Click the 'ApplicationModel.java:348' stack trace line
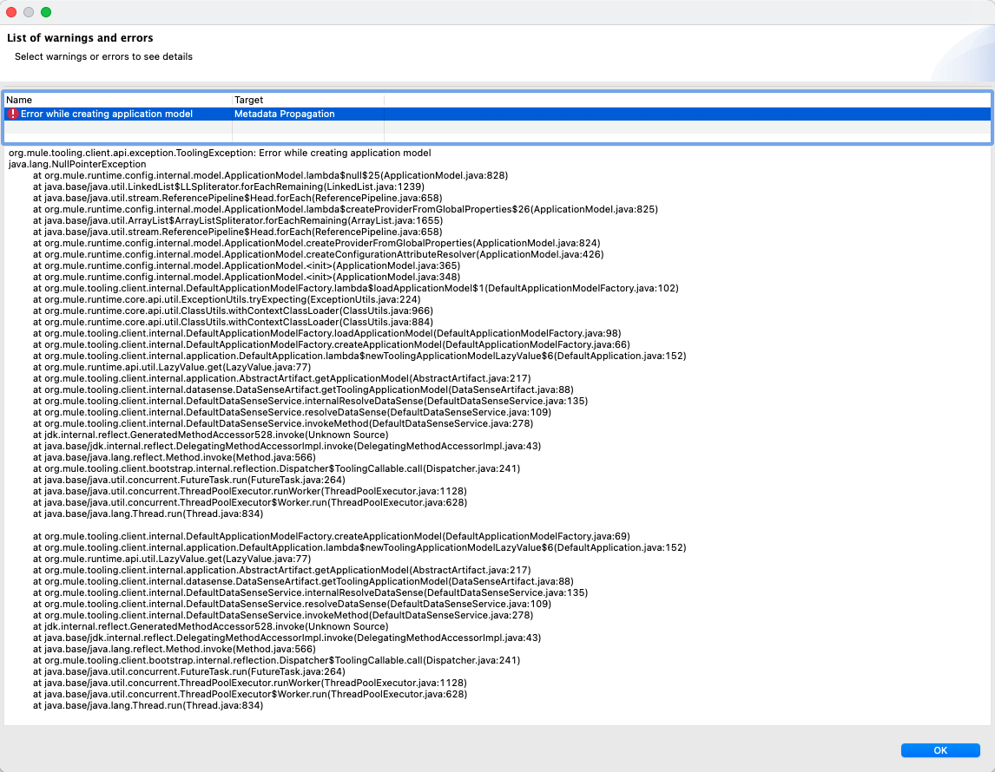 click(x=247, y=277)
